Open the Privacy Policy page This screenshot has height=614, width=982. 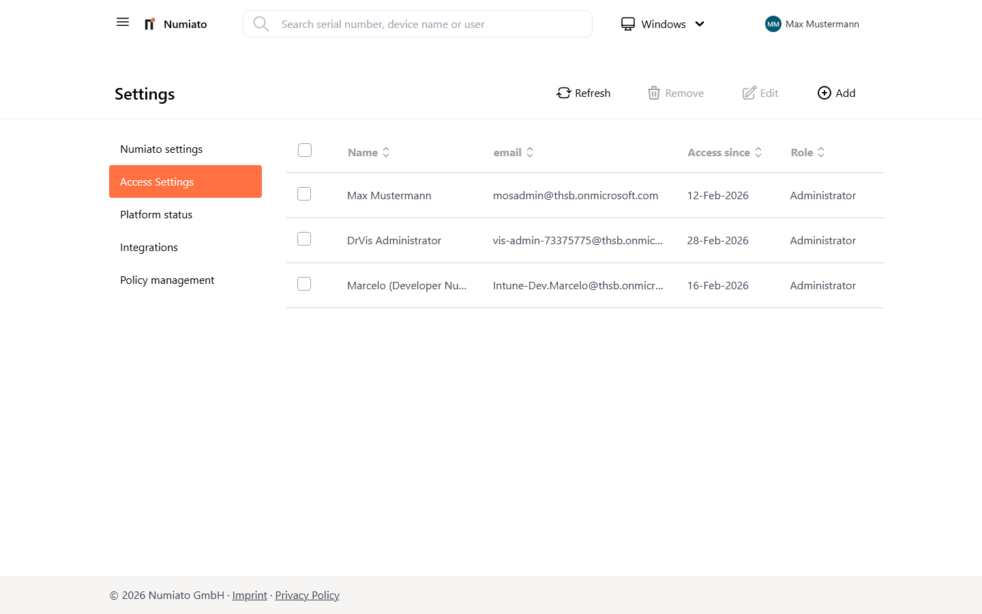coord(307,595)
